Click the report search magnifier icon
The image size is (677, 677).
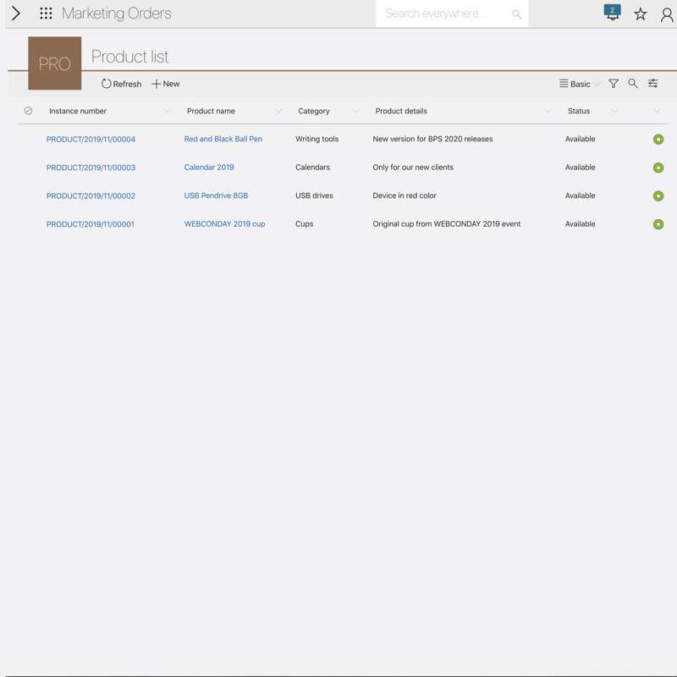pyautogui.click(x=633, y=84)
